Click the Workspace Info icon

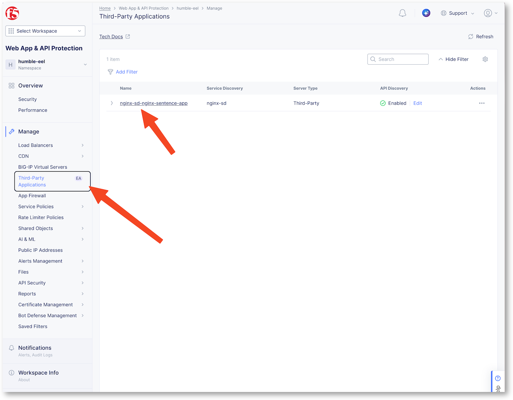pos(12,373)
